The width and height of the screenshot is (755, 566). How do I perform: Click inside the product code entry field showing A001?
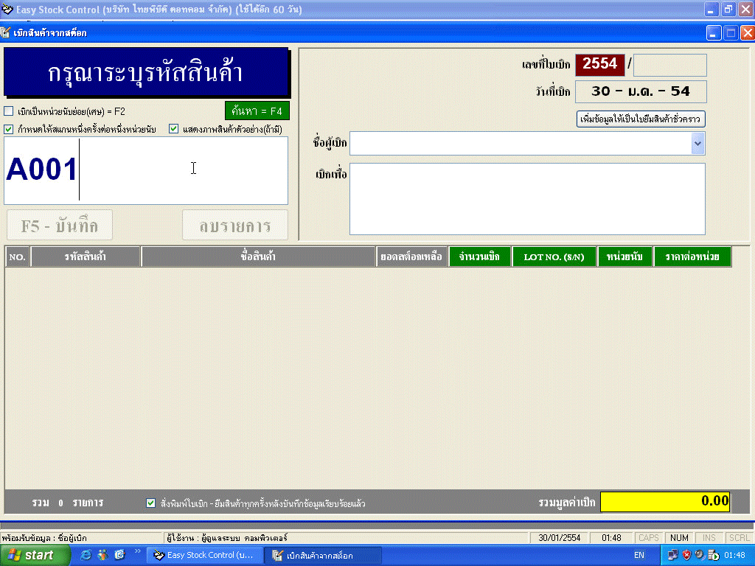[147, 170]
